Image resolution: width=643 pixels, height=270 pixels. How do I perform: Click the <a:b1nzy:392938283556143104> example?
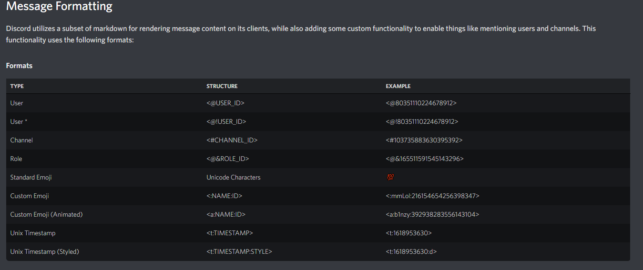tap(432, 214)
